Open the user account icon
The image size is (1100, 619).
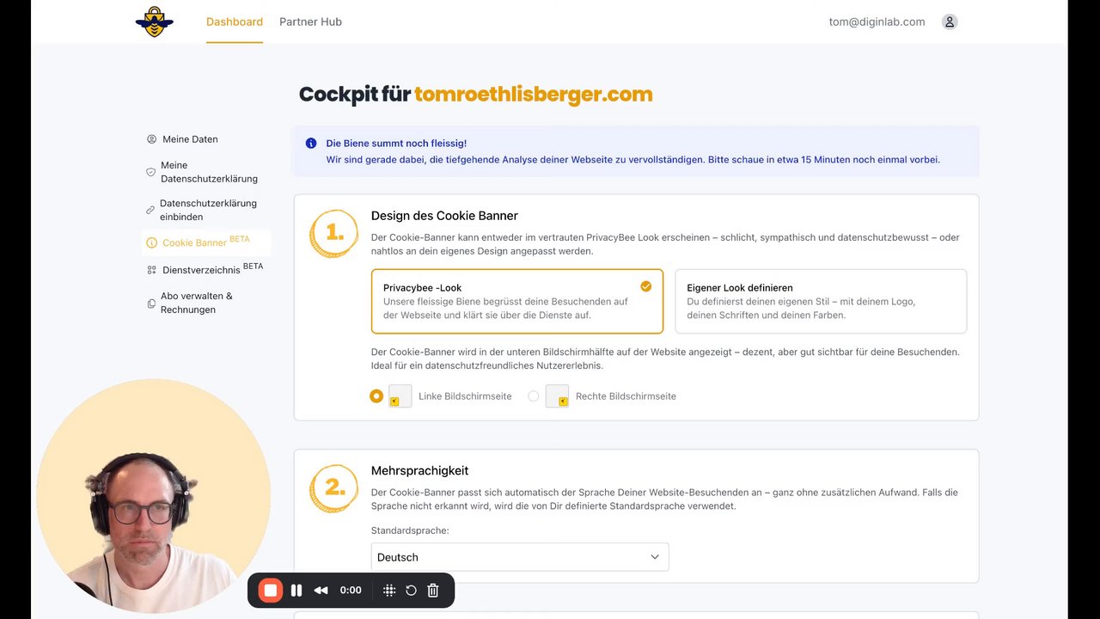(x=950, y=21)
